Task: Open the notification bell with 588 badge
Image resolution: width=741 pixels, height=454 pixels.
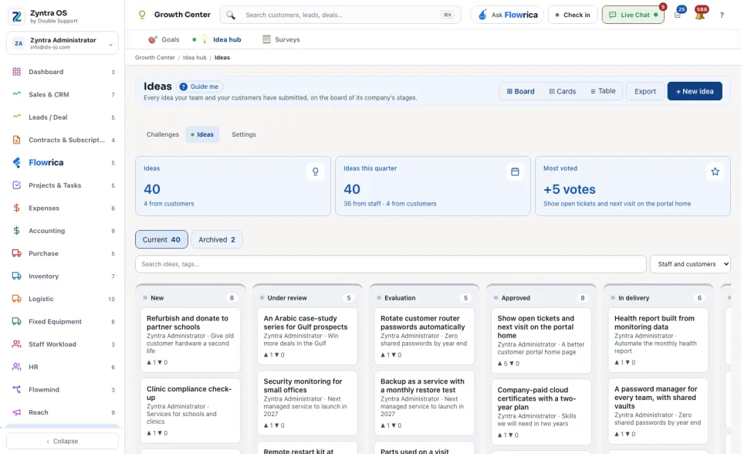Action: coord(700,15)
